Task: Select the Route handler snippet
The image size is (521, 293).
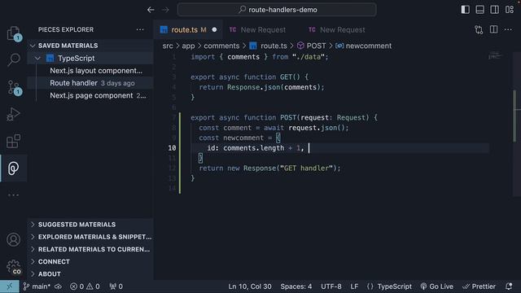Action: [90, 83]
